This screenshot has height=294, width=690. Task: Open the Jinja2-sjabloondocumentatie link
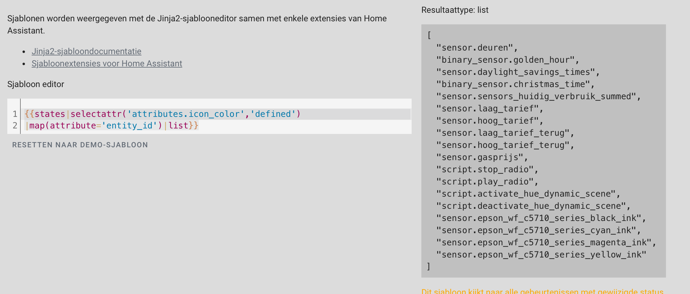point(86,51)
